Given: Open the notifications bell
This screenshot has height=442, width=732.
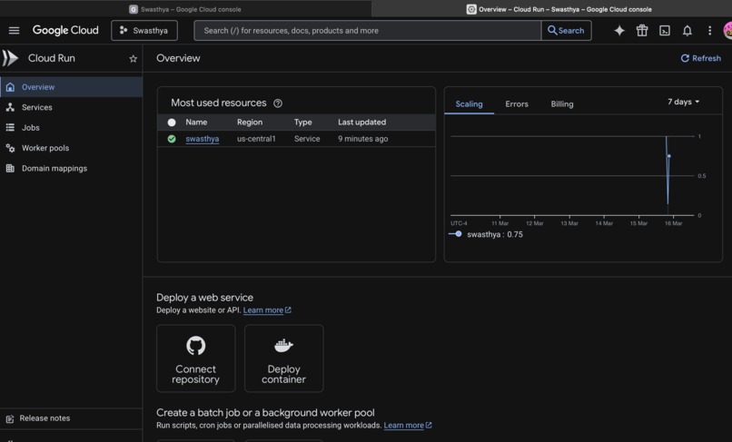Looking at the screenshot, I should click(x=687, y=30).
